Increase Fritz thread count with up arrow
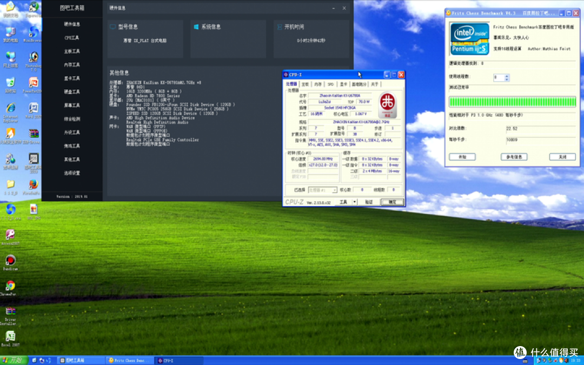Image resolution: width=584 pixels, height=365 pixels. [x=507, y=76]
